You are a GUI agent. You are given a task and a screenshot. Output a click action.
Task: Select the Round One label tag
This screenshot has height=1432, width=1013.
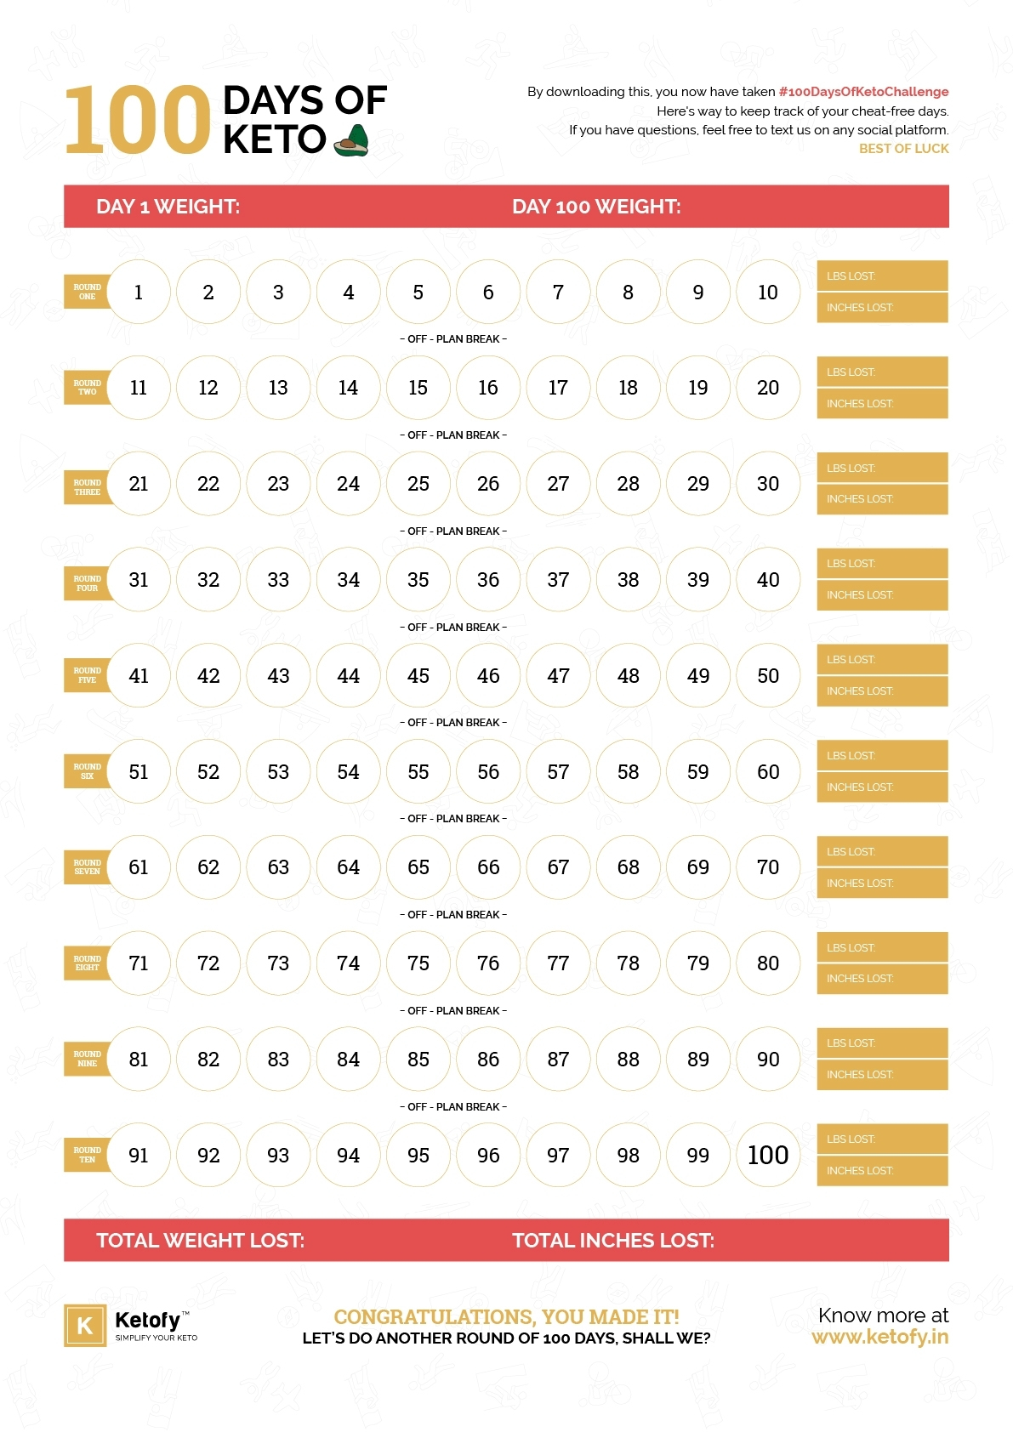coord(87,292)
